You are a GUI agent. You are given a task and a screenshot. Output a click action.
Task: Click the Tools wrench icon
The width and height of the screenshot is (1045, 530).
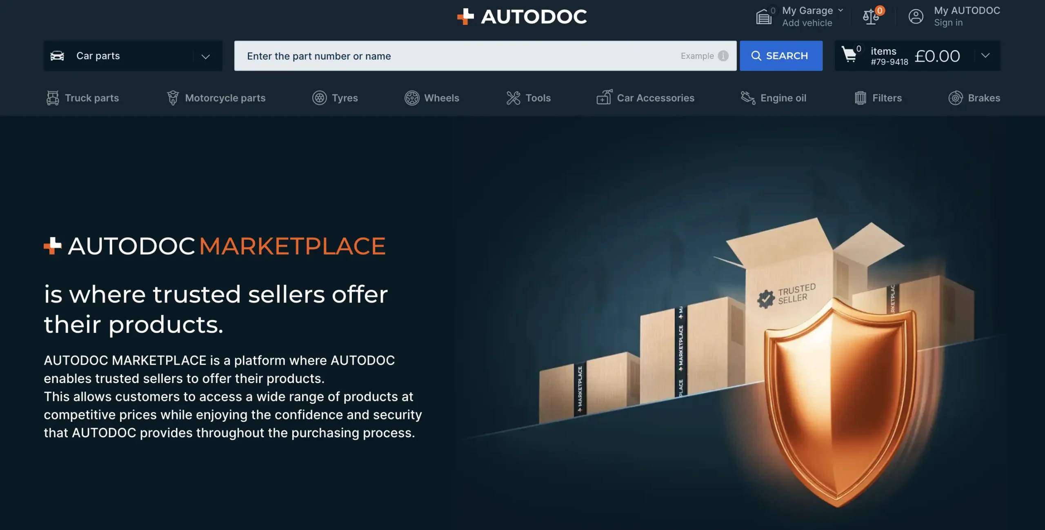coord(513,98)
